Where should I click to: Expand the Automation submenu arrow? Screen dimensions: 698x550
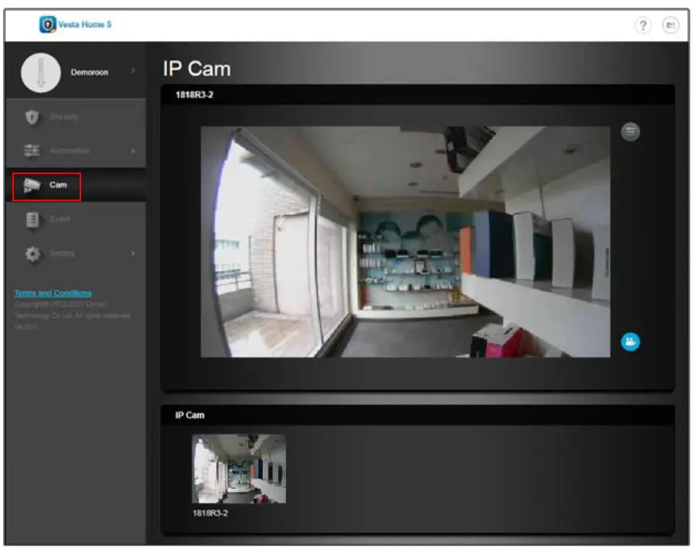pos(134,151)
